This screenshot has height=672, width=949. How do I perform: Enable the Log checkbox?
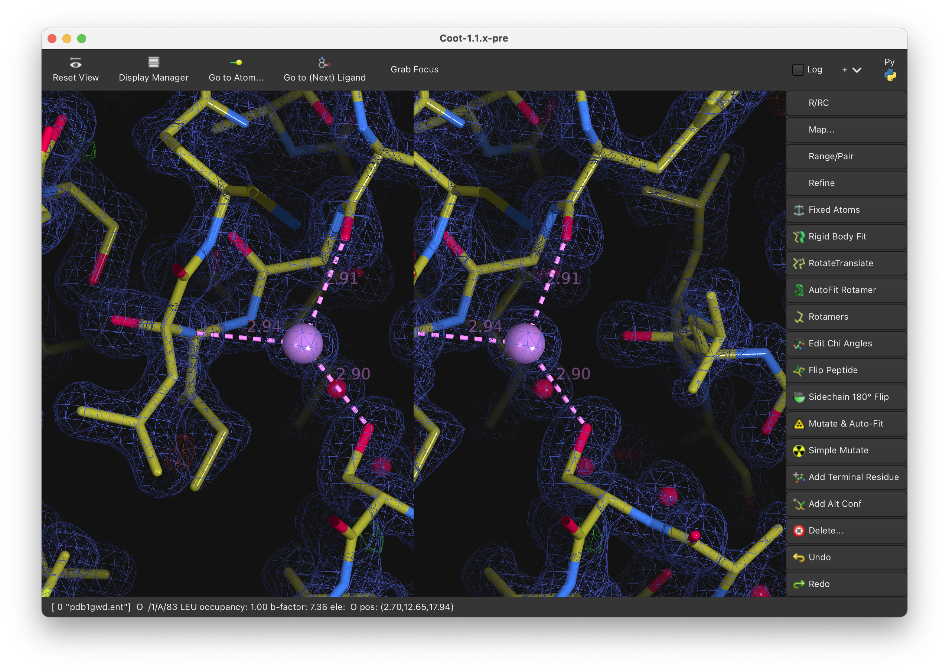pos(798,69)
